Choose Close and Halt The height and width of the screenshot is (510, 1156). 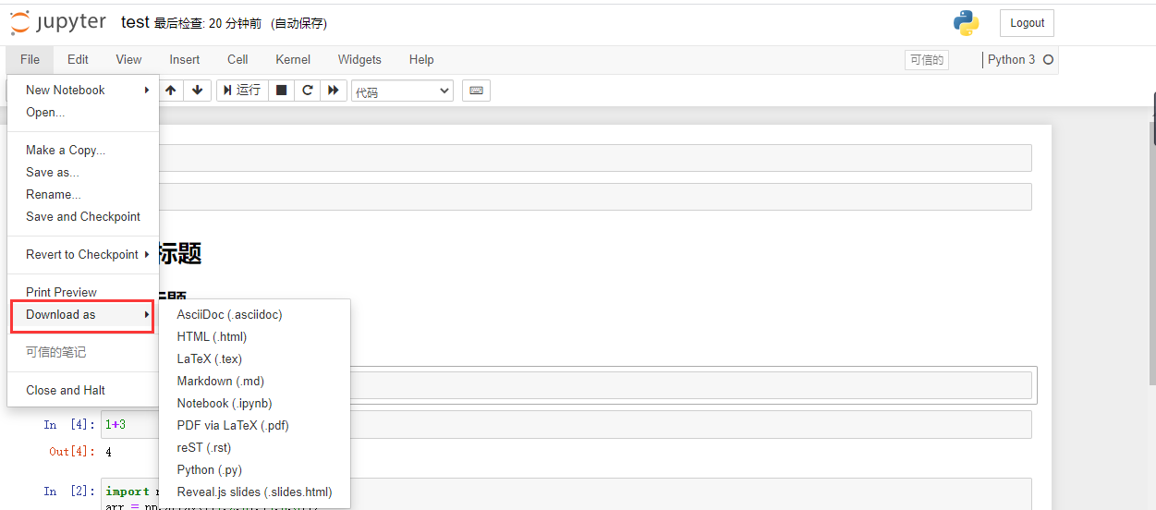83,390
